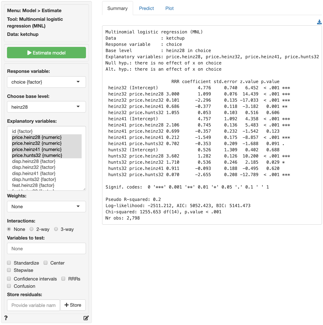The width and height of the screenshot is (323, 325).
Task: Enable the RRRs checkbox
Action: coord(63,279)
